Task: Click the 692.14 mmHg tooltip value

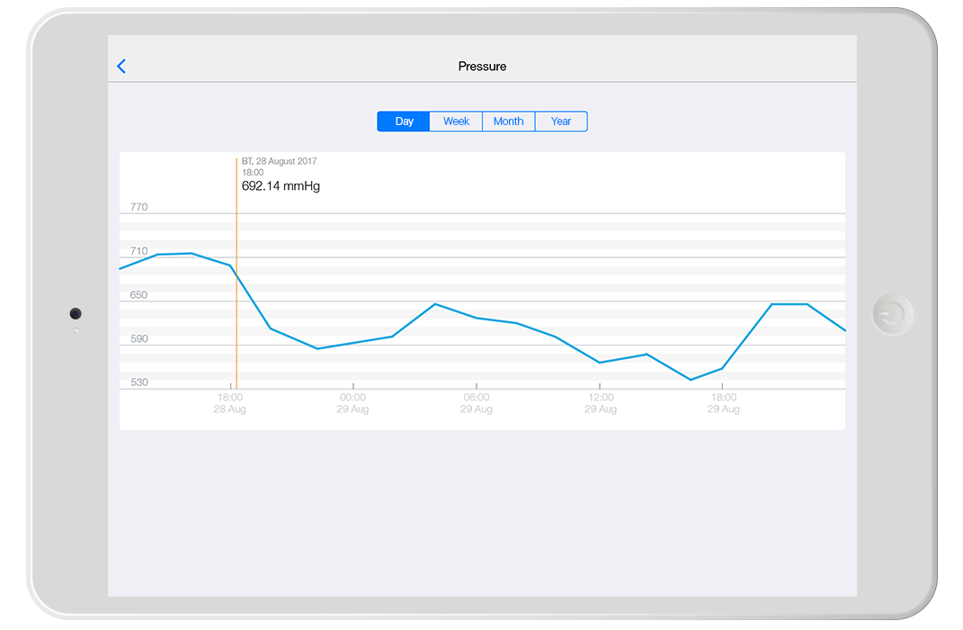Action: pyautogui.click(x=280, y=186)
